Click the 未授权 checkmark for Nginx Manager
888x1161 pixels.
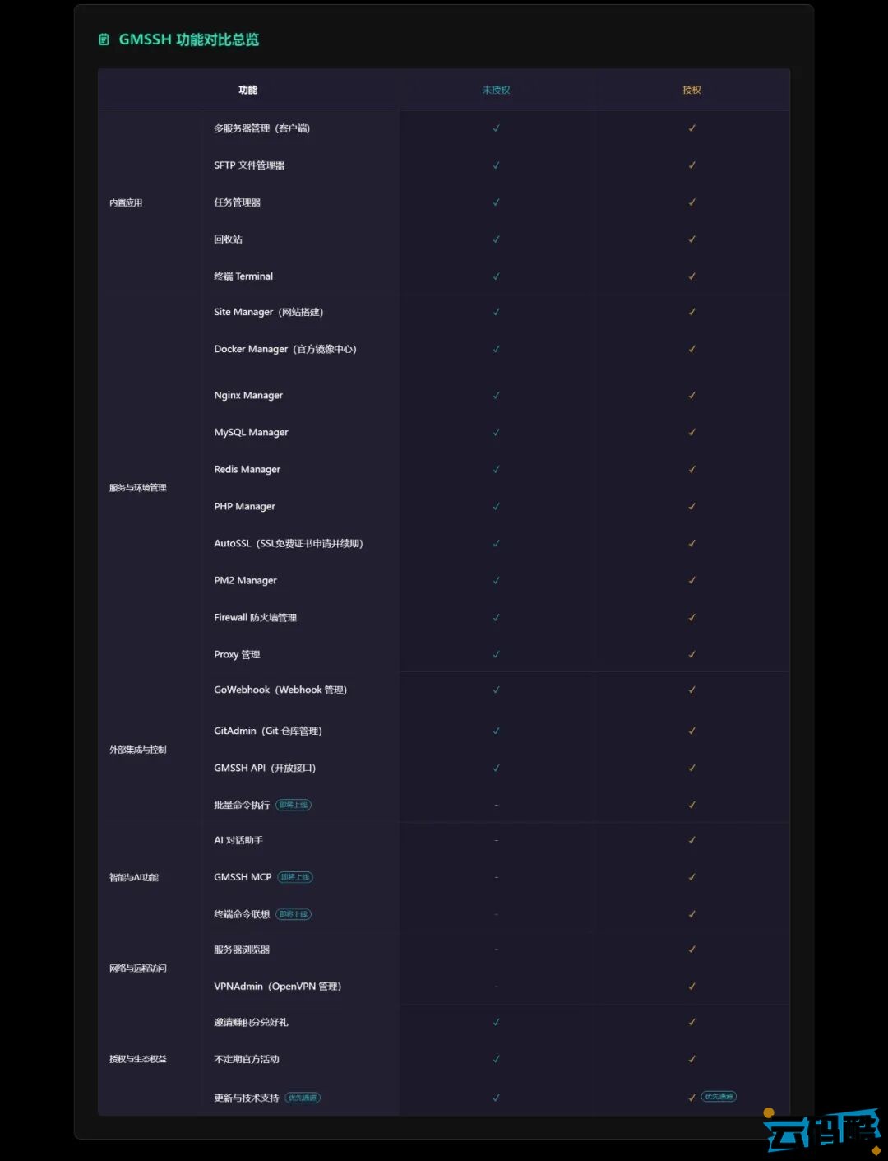[496, 396]
